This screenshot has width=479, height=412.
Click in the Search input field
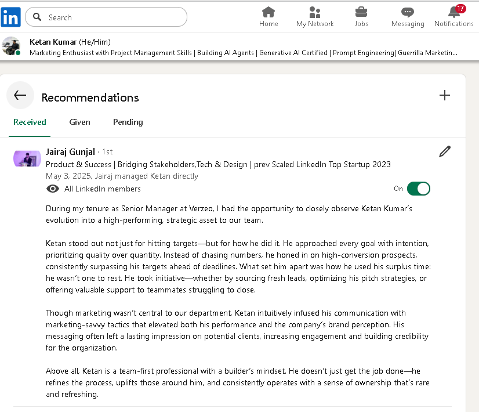tap(113, 17)
